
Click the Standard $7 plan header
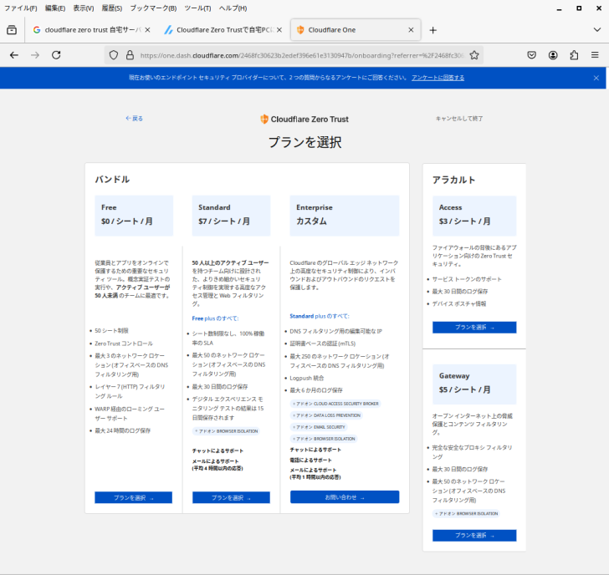point(231,216)
